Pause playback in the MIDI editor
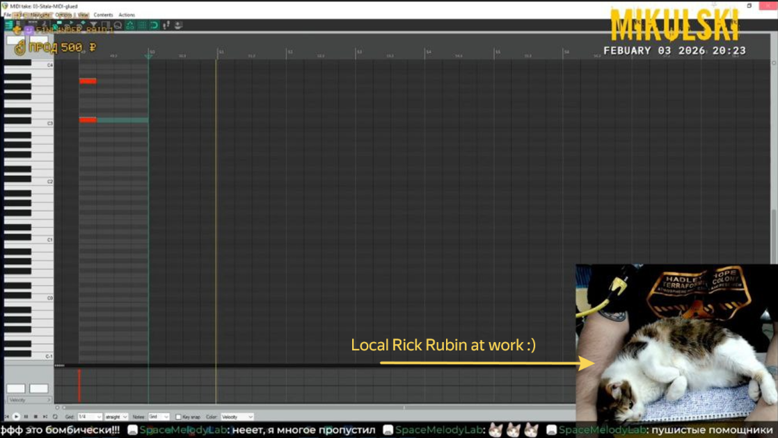 pos(26,416)
